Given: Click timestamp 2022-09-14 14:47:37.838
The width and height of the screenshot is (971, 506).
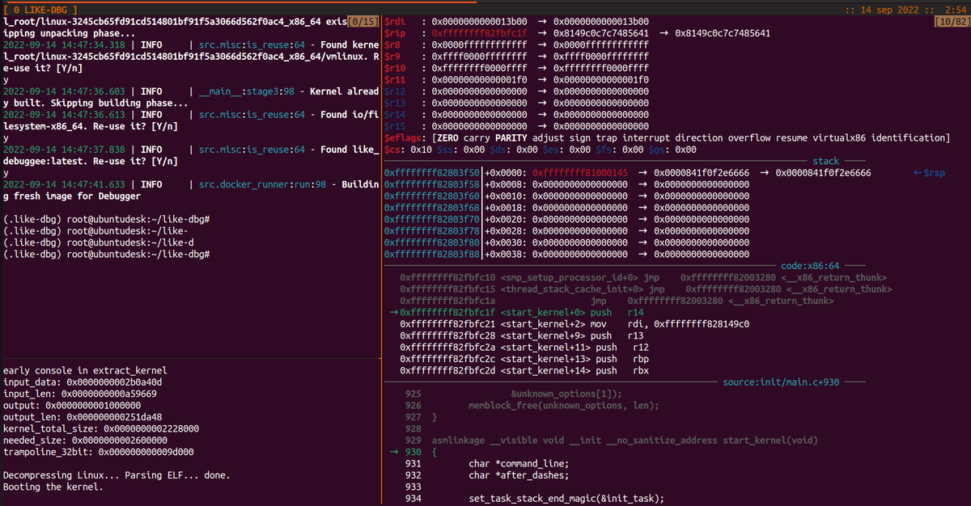Looking at the screenshot, I should point(65,150).
